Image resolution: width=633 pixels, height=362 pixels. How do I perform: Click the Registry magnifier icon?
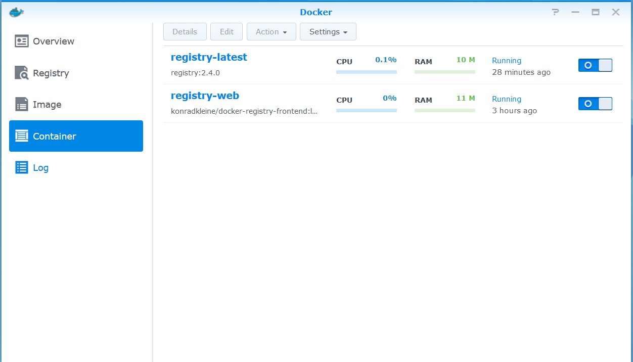(22, 73)
